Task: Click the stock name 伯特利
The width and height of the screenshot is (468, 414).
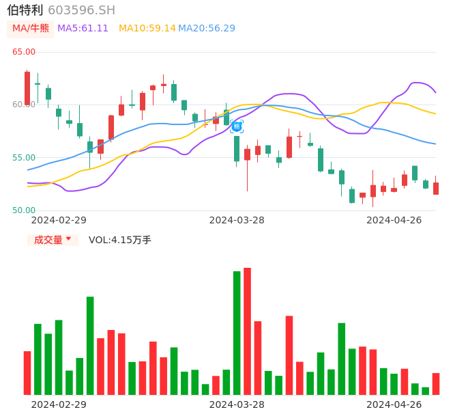Action: click(25, 10)
